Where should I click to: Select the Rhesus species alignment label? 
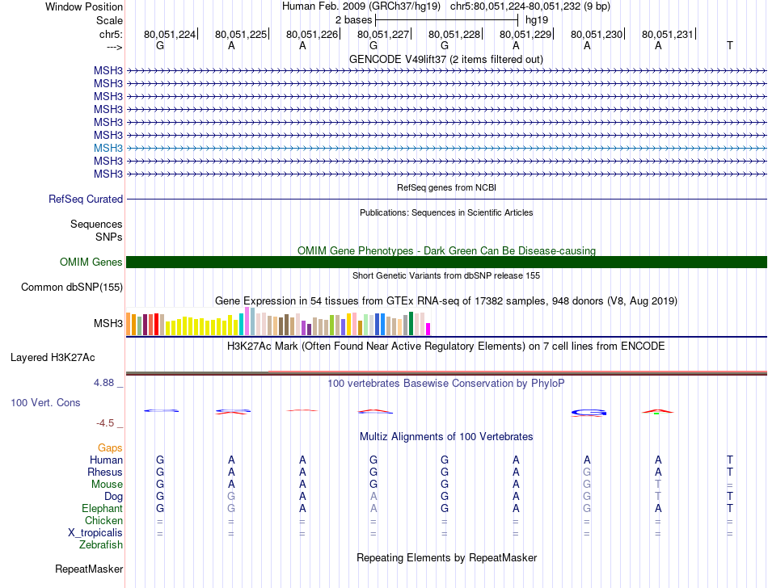tap(105, 472)
